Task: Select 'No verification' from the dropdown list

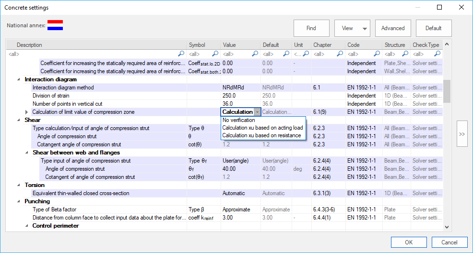Action: [239, 120]
